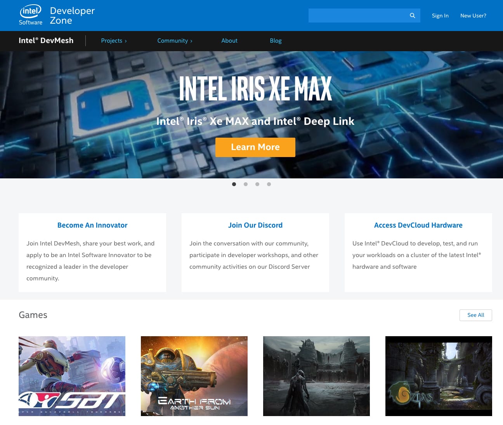Select the first carousel dot

(x=234, y=184)
